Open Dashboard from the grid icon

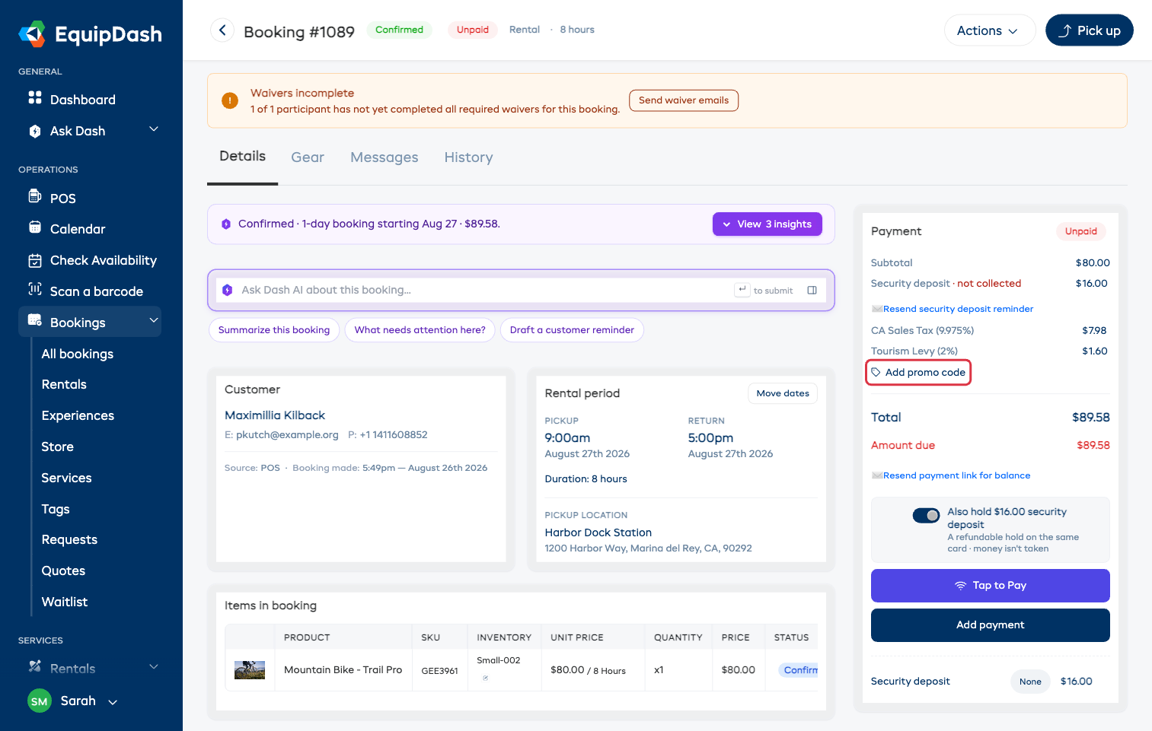[x=35, y=97]
